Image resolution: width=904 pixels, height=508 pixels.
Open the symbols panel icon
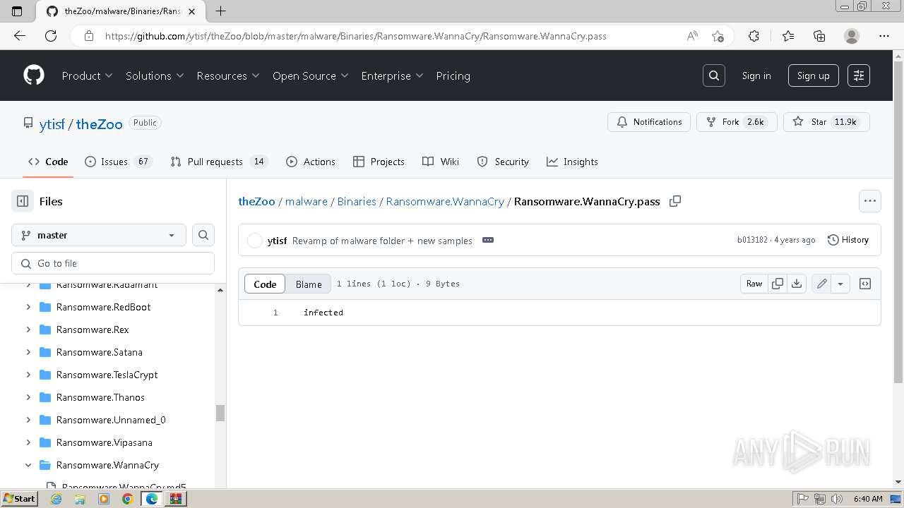point(865,284)
